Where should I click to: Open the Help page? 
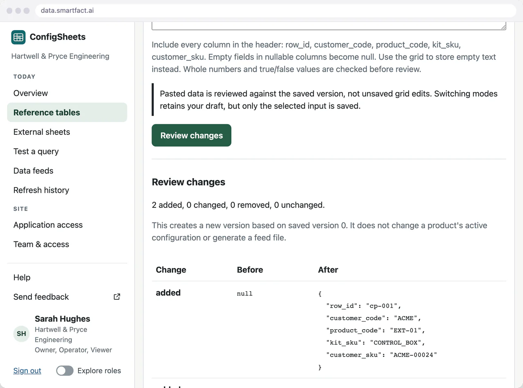67,277
